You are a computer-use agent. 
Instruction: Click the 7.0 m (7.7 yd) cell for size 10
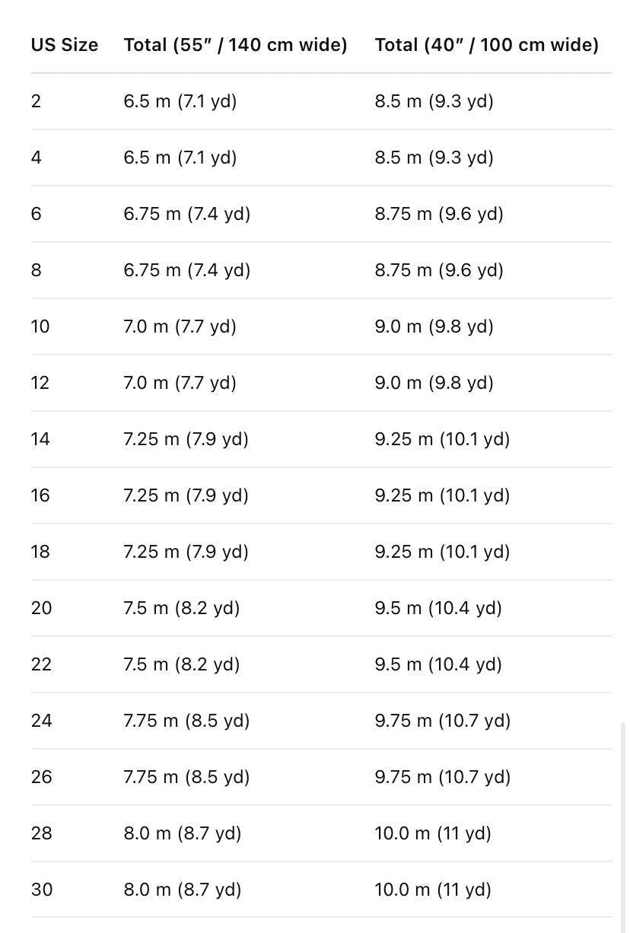click(x=180, y=326)
